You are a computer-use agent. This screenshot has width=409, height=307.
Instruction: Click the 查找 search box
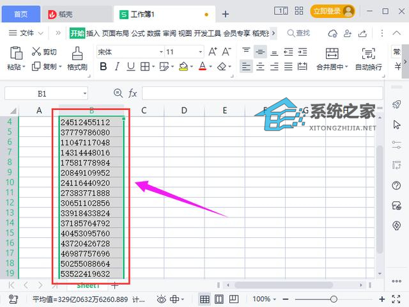298,33
